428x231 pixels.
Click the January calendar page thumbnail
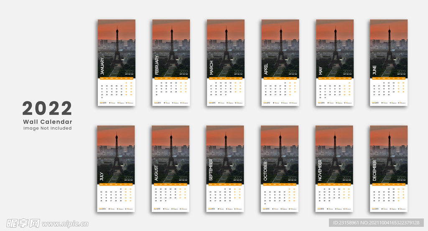coord(117,63)
